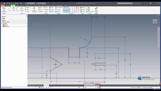Select the Arc sketch tool
This screenshot has height=91, width=161.
[x=17, y=9]
